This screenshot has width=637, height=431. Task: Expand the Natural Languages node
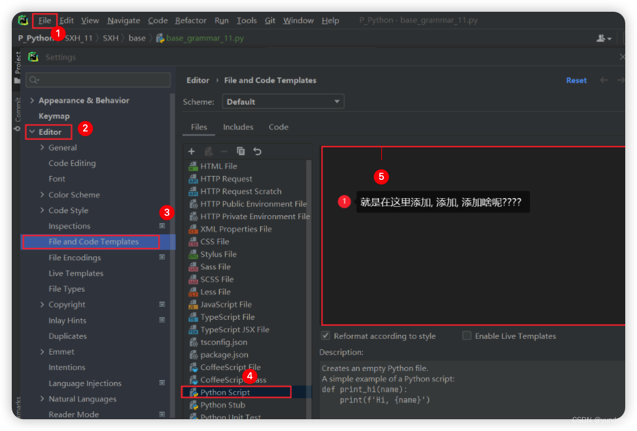pos(43,398)
